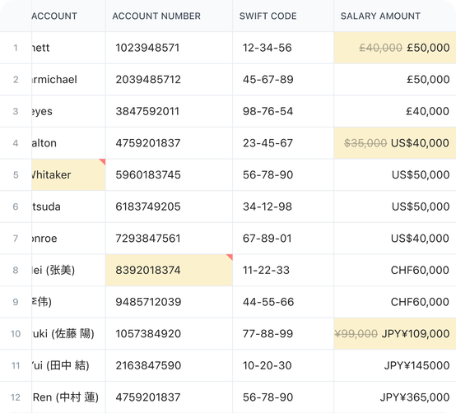456x413 pixels.
Task: Click the Ren (中村 蓮) account cell
Action: click(x=68, y=397)
